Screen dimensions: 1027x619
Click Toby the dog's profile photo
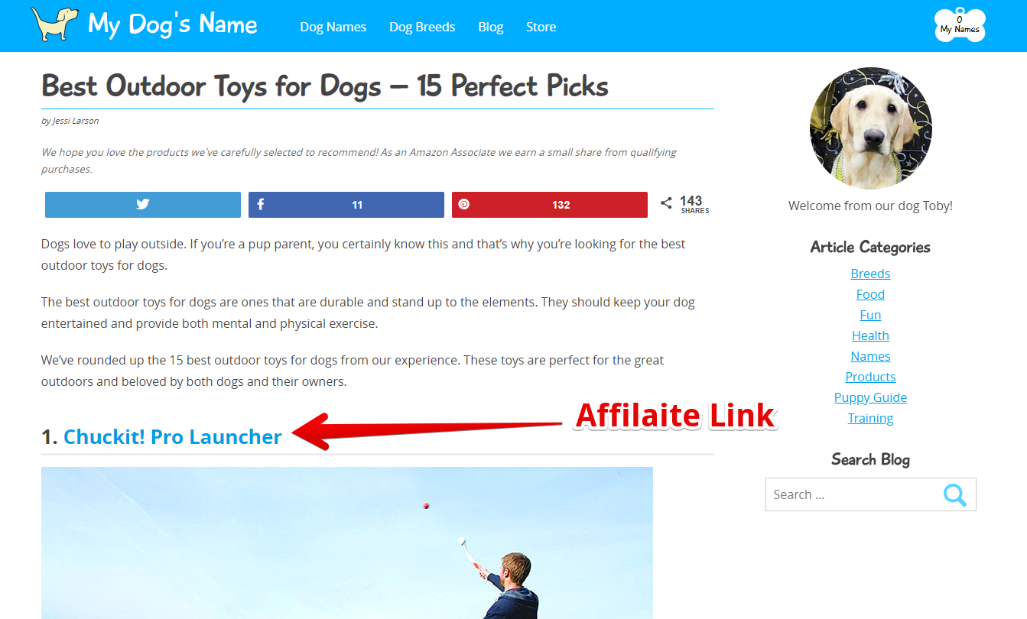tap(870, 128)
